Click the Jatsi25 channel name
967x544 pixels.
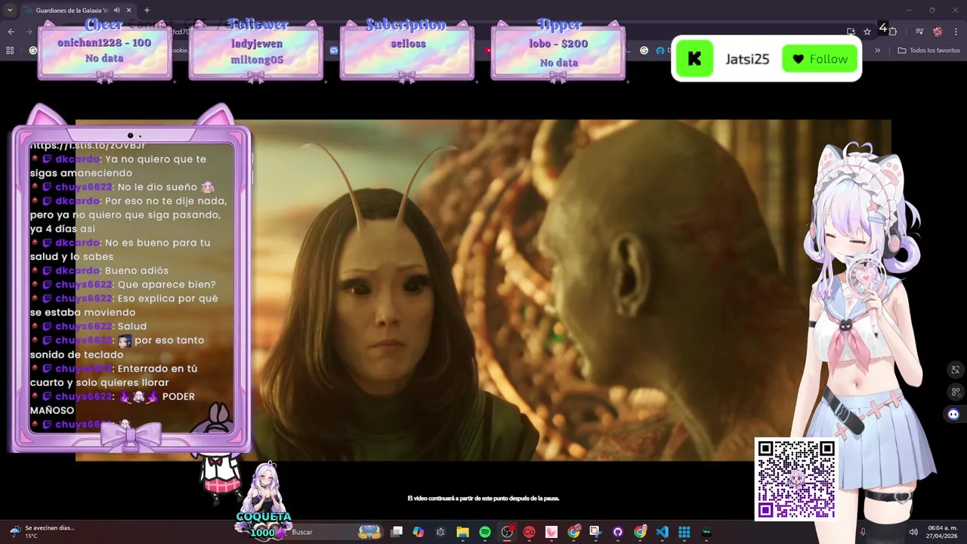tap(747, 59)
